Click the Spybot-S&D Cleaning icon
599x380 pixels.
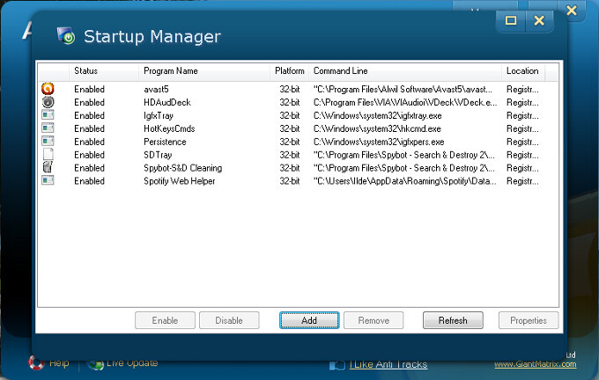click(48, 168)
